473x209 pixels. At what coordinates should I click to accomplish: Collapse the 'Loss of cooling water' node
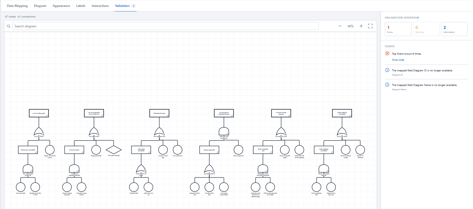(47, 116)
